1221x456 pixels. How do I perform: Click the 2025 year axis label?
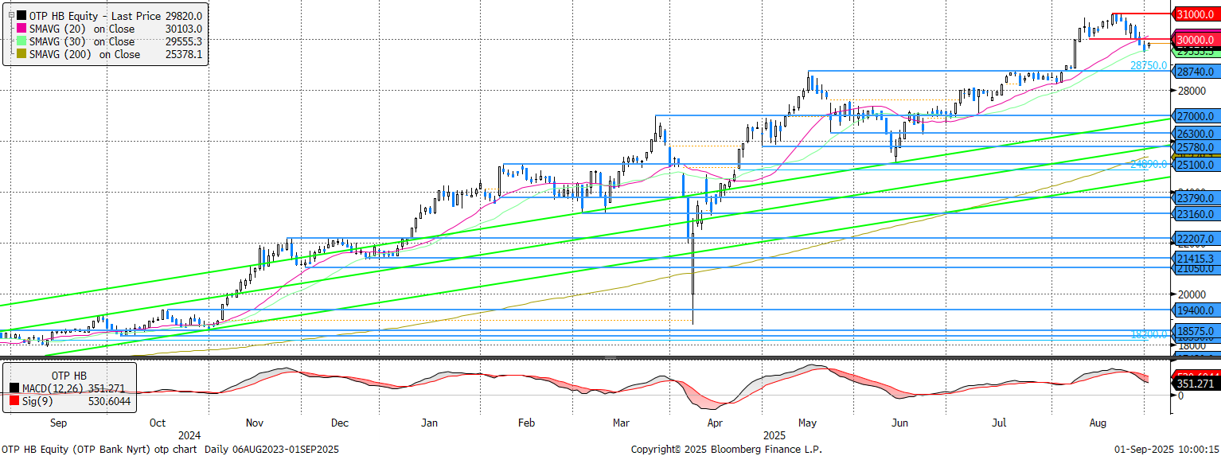(x=774, y=436)
